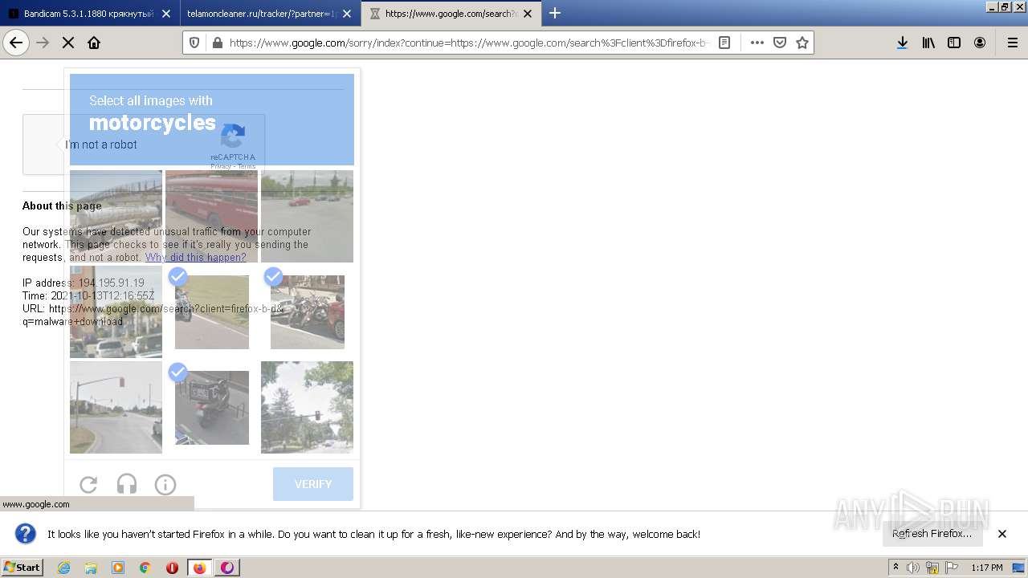Screen dimensions: 1028x578
Task: Launch Opera browser from taskbar
Action: pyautogui.click(x=172, y=568)
